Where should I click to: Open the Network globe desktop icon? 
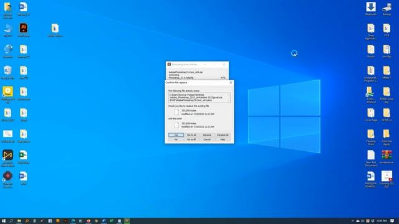[7, 51]
